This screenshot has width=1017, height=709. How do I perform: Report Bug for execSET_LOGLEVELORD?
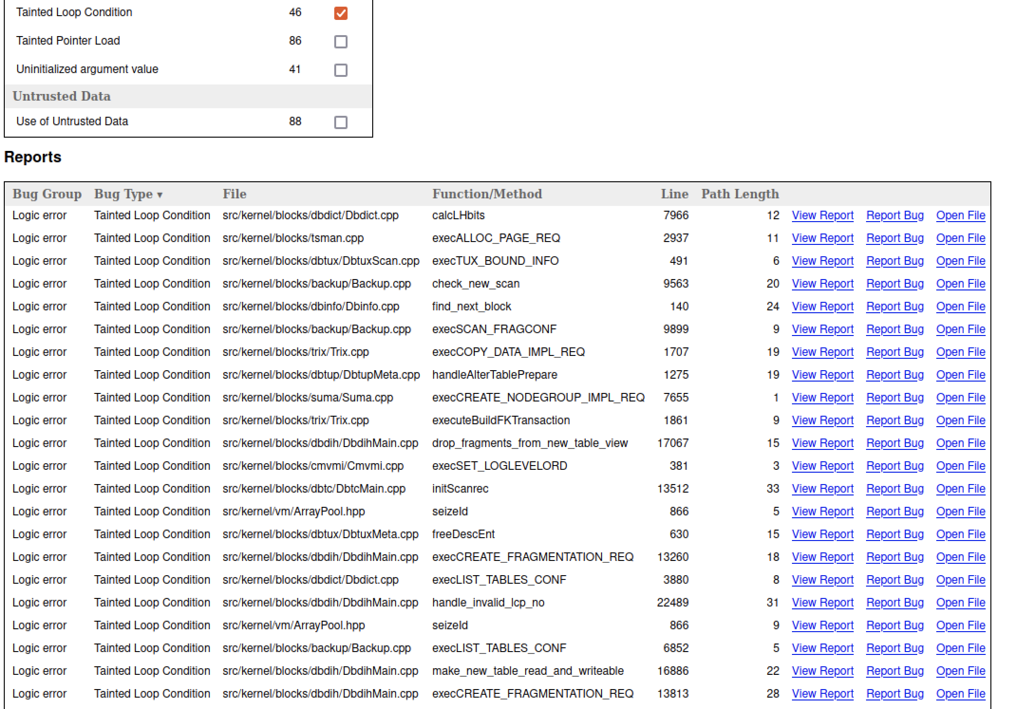coord(895,466)
